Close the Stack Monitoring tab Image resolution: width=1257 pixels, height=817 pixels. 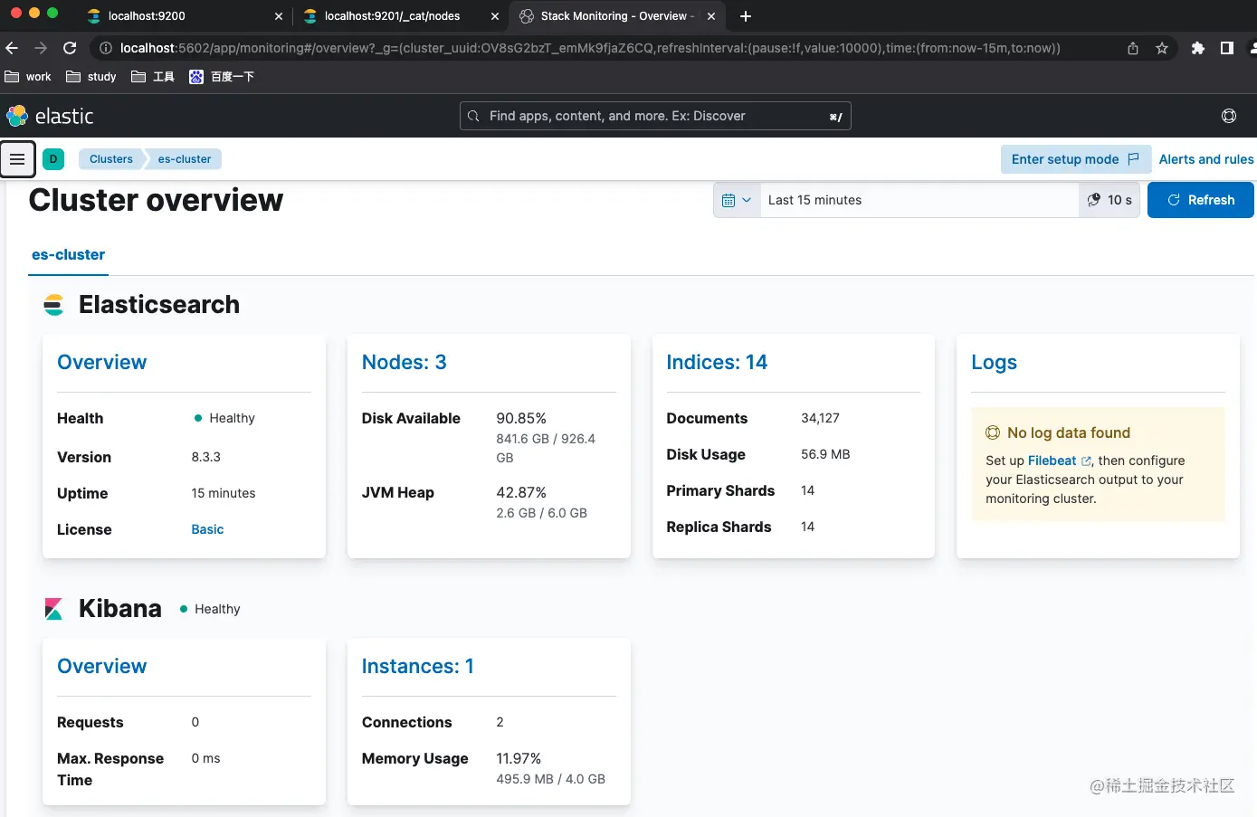[x=711, y=16]
